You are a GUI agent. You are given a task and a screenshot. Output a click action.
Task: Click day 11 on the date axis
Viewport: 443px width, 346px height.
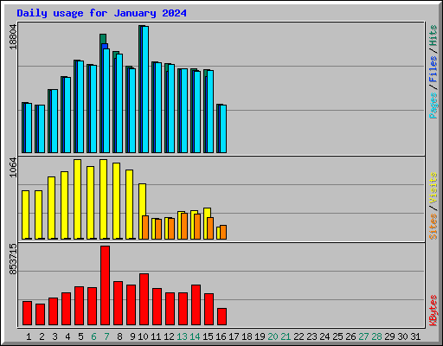156,336
